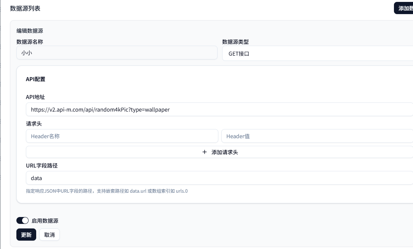Click the API配置 section heading
This screenshot has height=249, width=413.
(35, 79)
